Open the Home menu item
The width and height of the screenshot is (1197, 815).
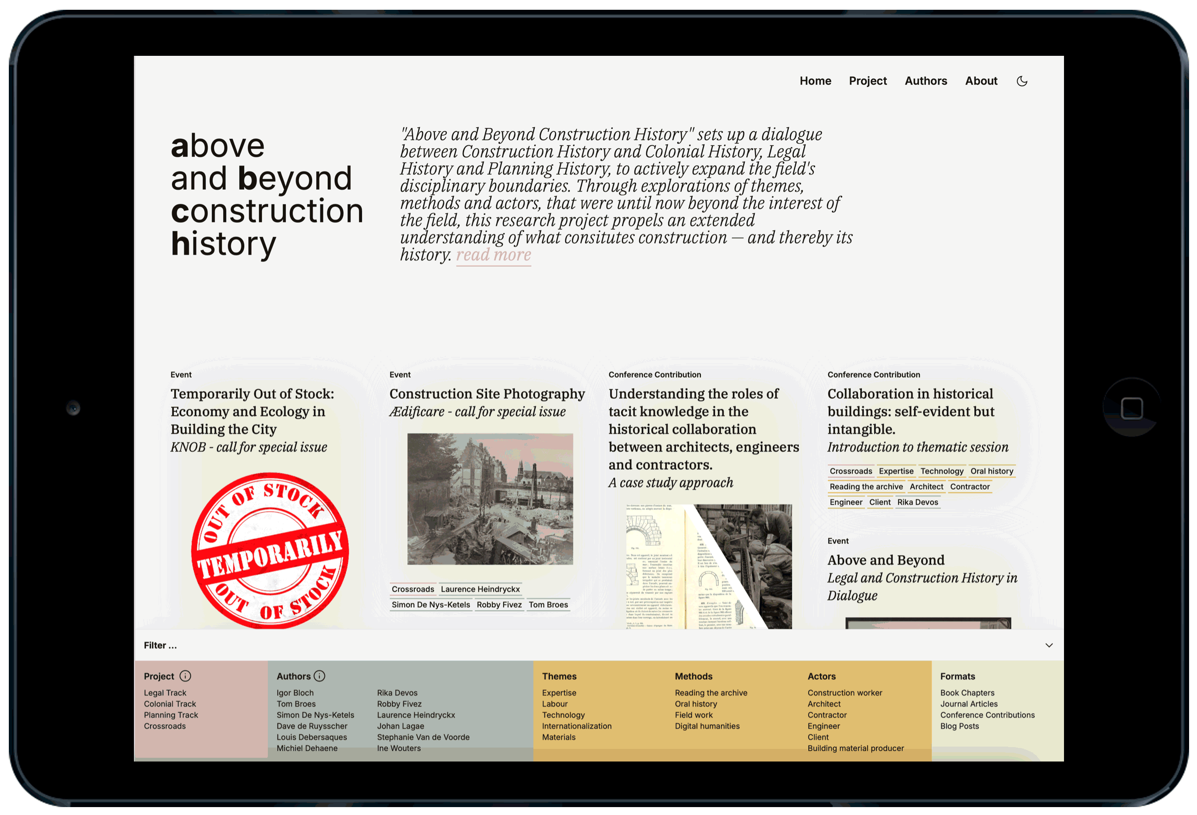coord(815,81)
